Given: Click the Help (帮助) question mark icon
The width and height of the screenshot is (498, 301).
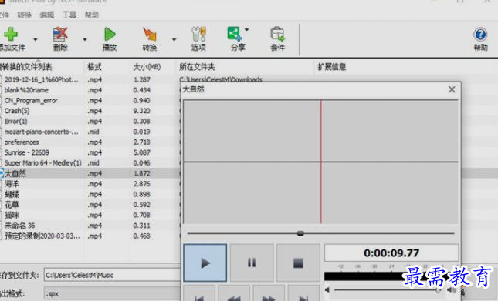Looking at the screenshot, I should pyautogui.click(x=480, y=34).
